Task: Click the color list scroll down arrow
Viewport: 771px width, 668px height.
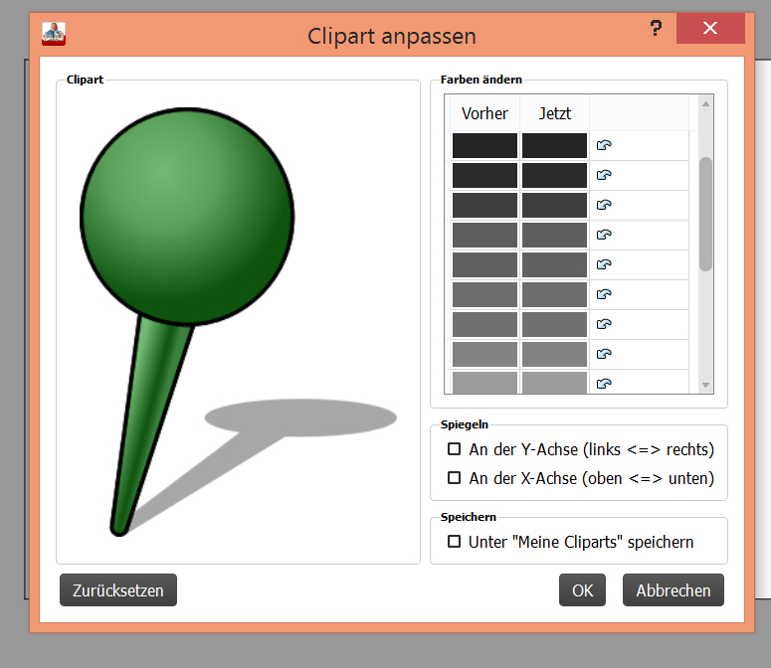Action: (x=705, y=385)
